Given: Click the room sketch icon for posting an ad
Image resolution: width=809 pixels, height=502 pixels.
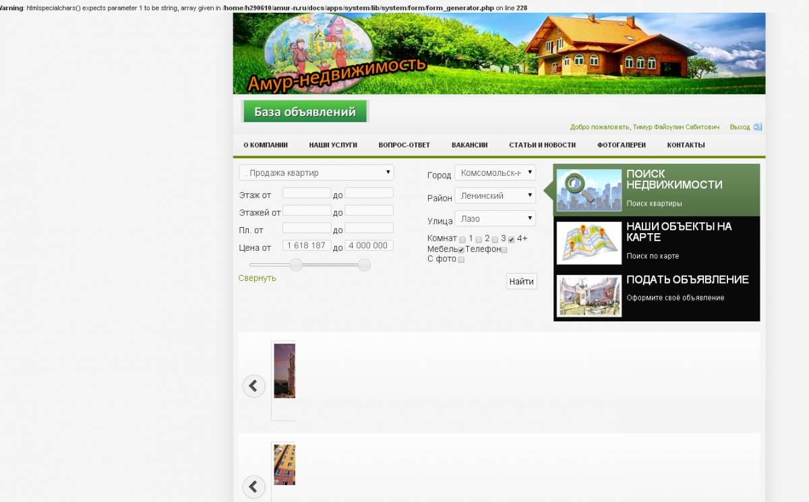Looking at the screenshot, I should point(589,296).
